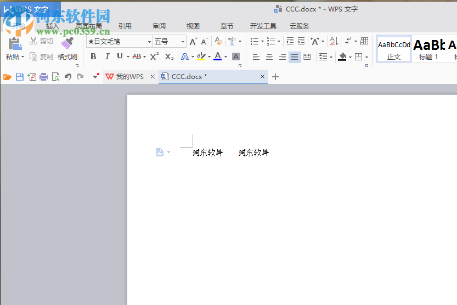
Task: Click the Paste clipboard icon
Action: pyautogui.click(x=15, y=44)
